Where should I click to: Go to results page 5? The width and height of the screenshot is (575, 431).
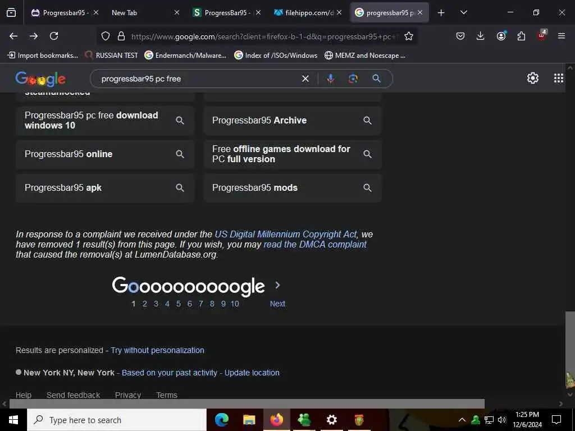pyautogui.click(x=178, y=304)
